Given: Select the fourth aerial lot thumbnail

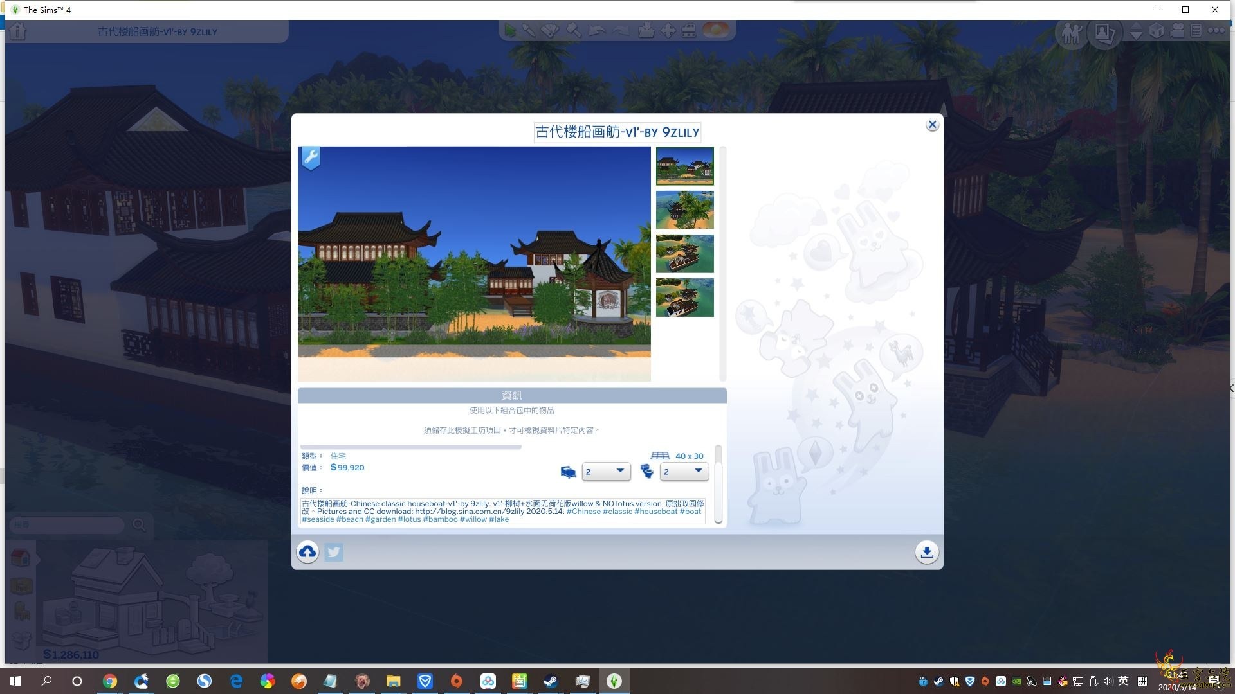Looking at the screenshot, I should point(684,297).
